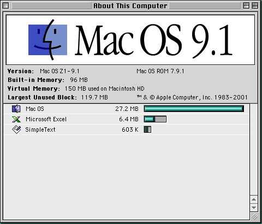Click the SimpleText memory usage bar
262x224 pixels.
coord(147,129)
